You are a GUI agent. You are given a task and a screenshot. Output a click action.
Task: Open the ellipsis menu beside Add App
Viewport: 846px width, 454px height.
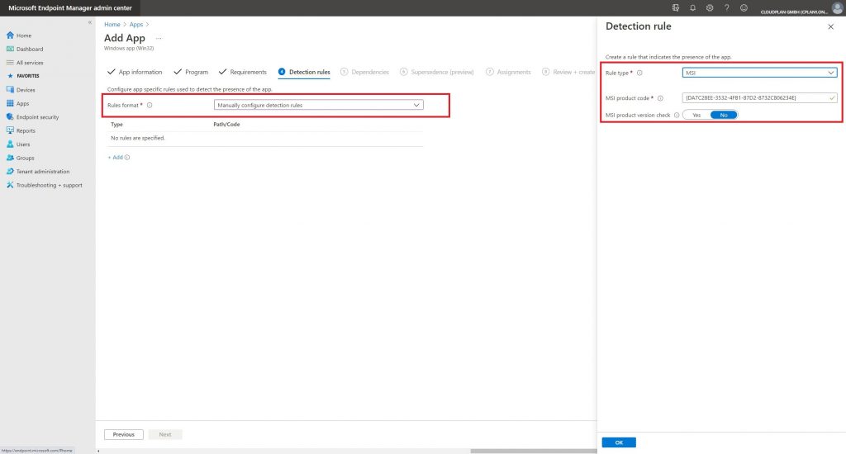pyautogui.click(x=159, y=38)
